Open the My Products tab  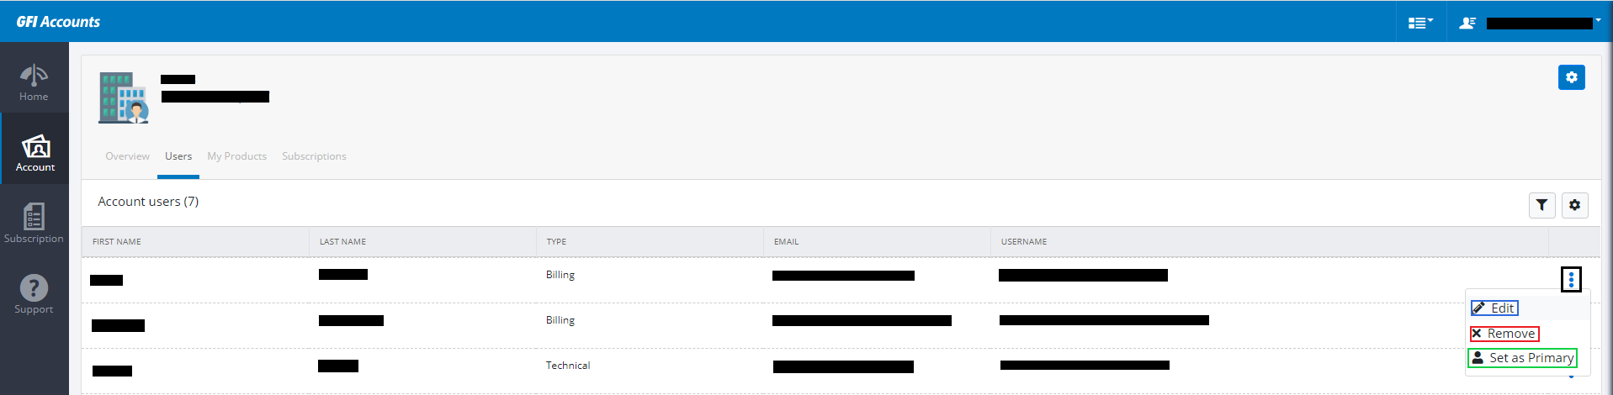[236, 156]
